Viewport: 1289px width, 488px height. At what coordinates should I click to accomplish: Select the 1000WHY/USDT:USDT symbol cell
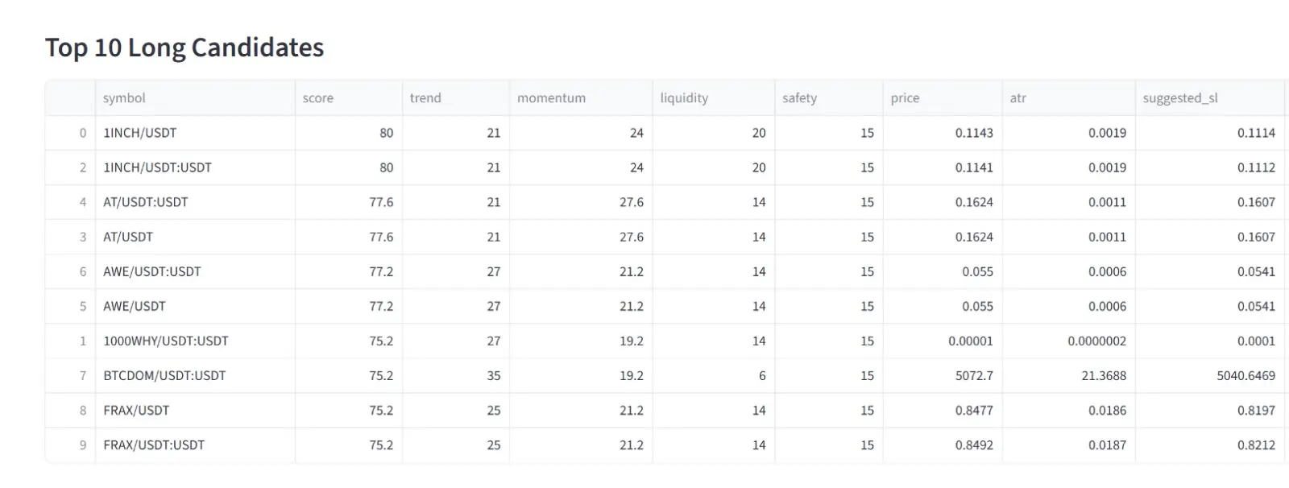[195, 341]
